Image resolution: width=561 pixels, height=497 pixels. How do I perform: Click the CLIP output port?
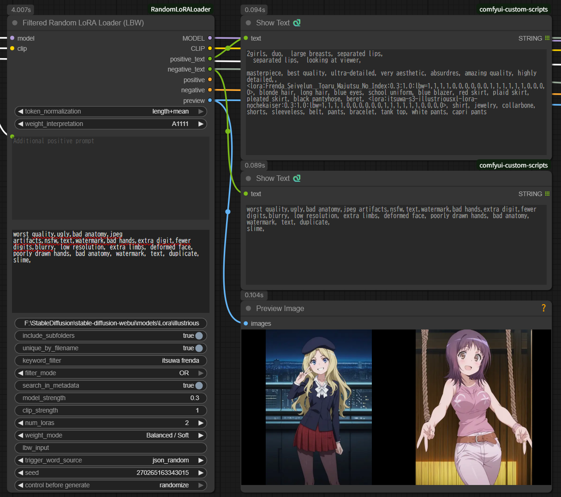tap(210, 48)
